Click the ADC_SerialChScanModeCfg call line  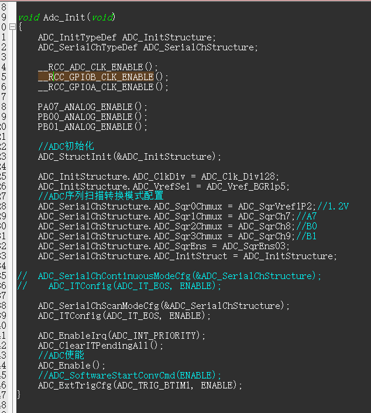click(x=164, y=306)
